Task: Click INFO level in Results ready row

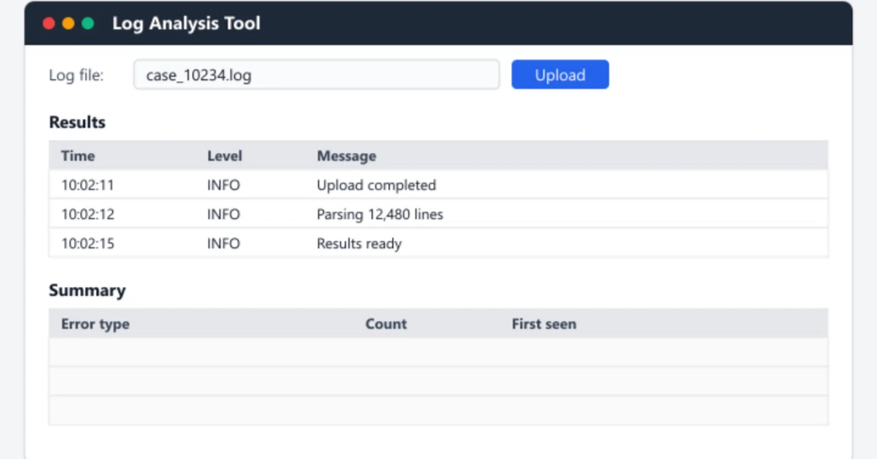Action: 223,243
